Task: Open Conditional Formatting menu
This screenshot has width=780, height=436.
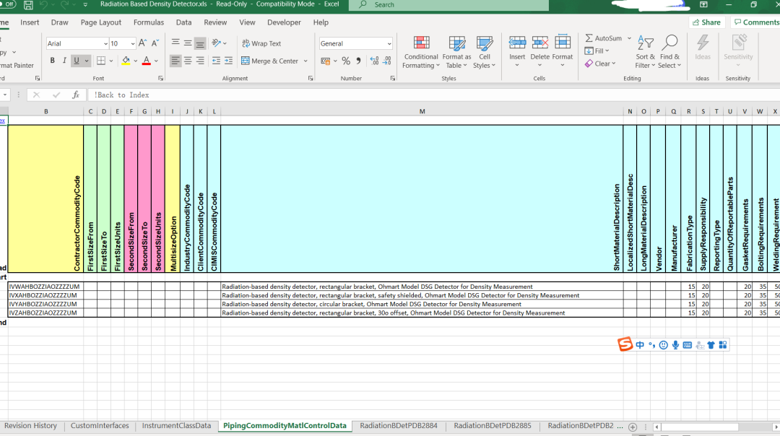Action: click(421, 52)
